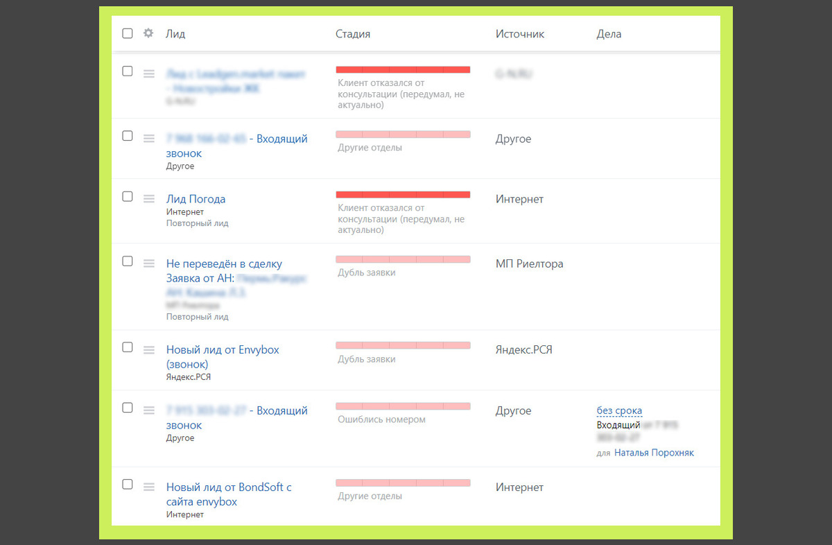Viewport: 832px width, 545px height.
Task: Open the list settings gear icon
Action: (148, 33)
